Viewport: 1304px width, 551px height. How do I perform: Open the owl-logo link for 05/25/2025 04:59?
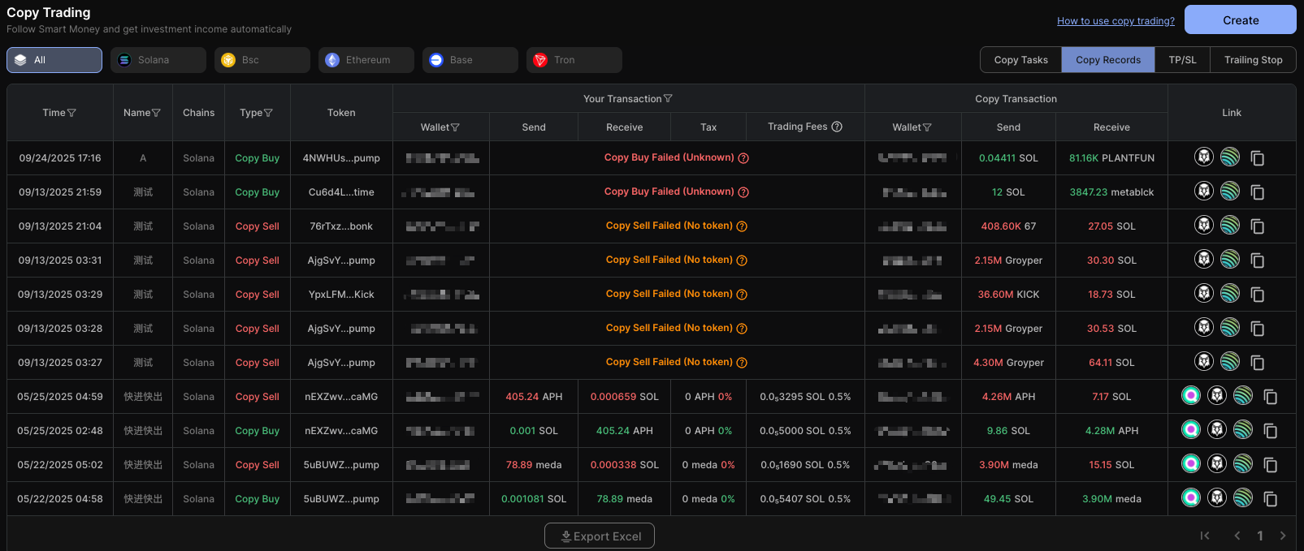point(1217,395)
